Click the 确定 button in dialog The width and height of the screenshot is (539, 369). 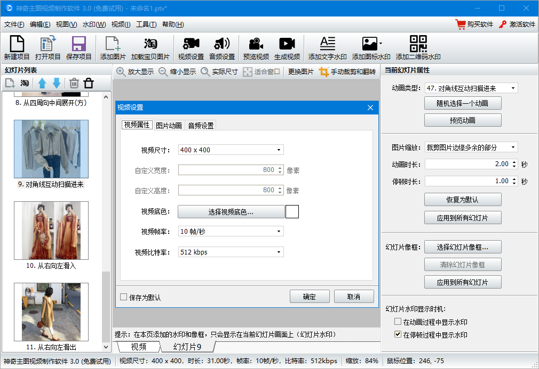pos(309,297)
